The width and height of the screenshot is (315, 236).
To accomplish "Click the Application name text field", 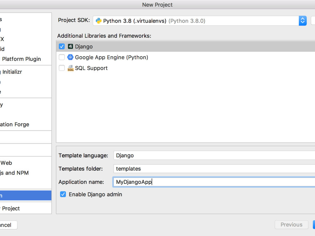I will tap(214, 182).
